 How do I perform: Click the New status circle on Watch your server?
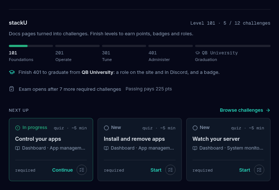(x=195, y=128)
